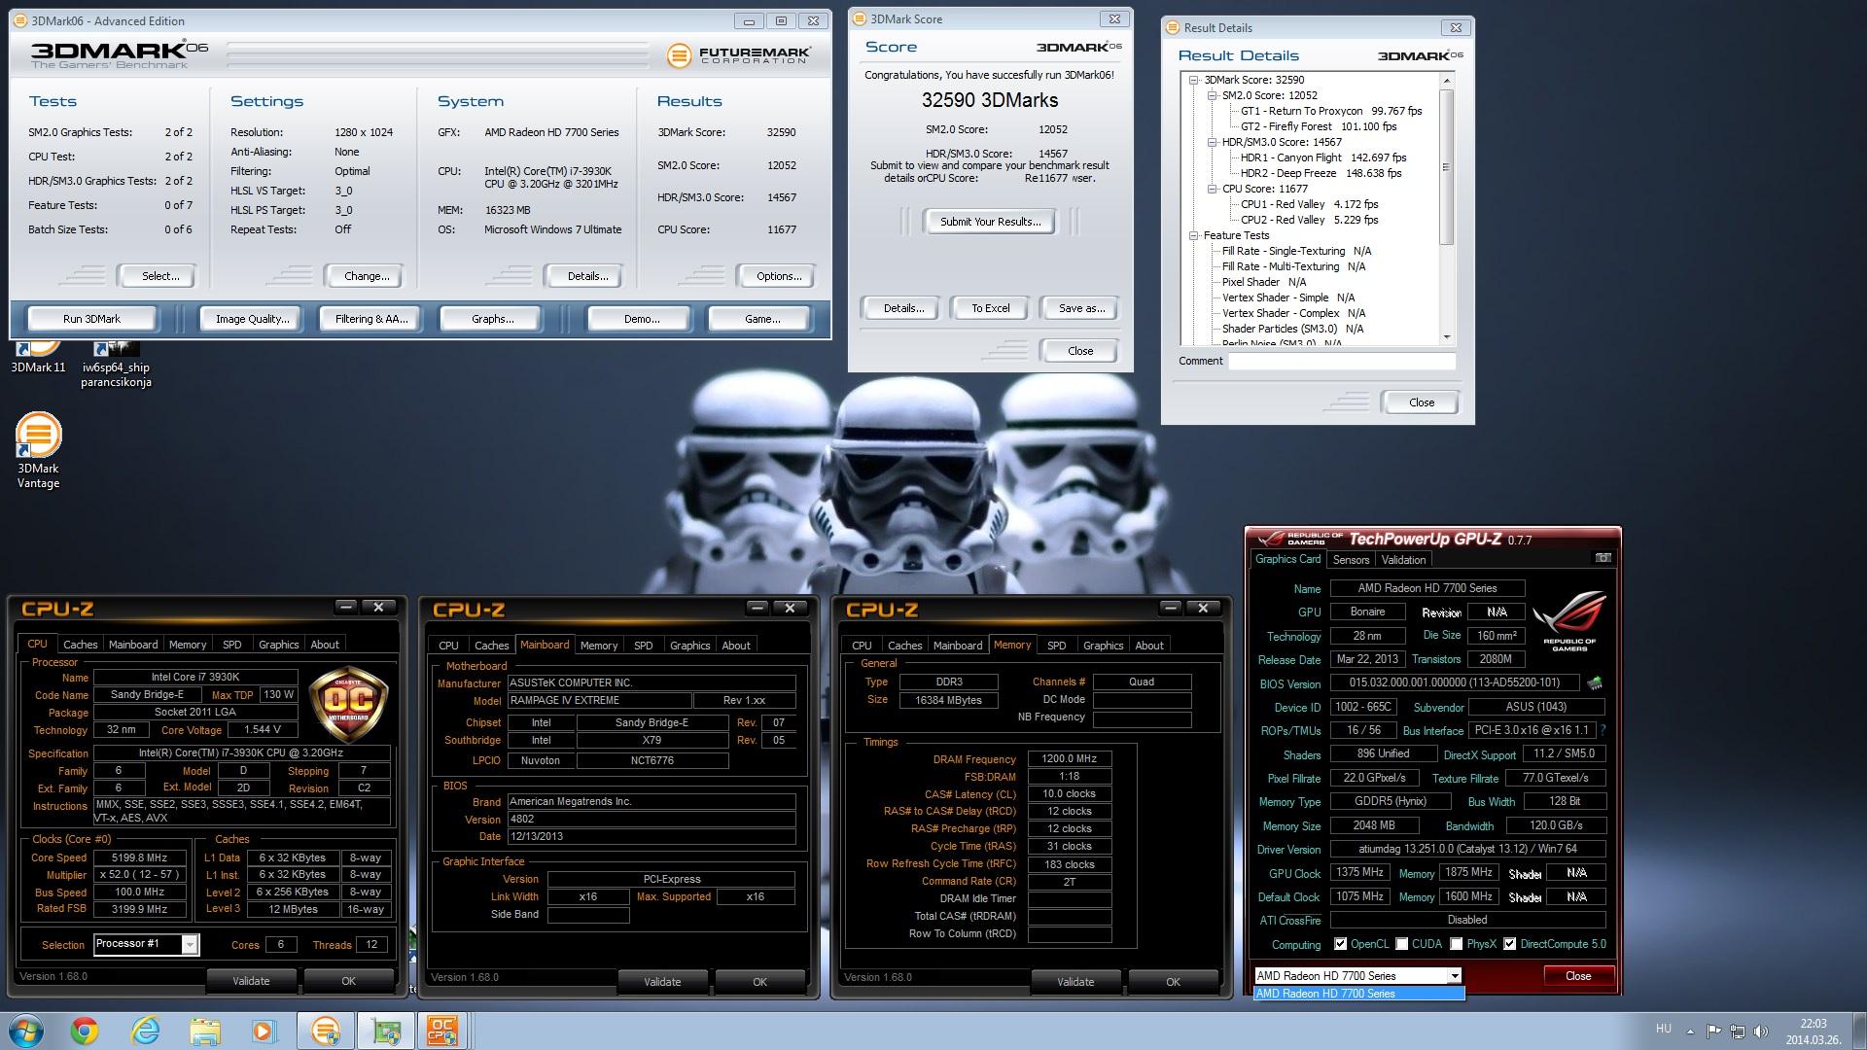
Task: Open the 3DMark 11 desktop shortcut
Action: [38, 357]
